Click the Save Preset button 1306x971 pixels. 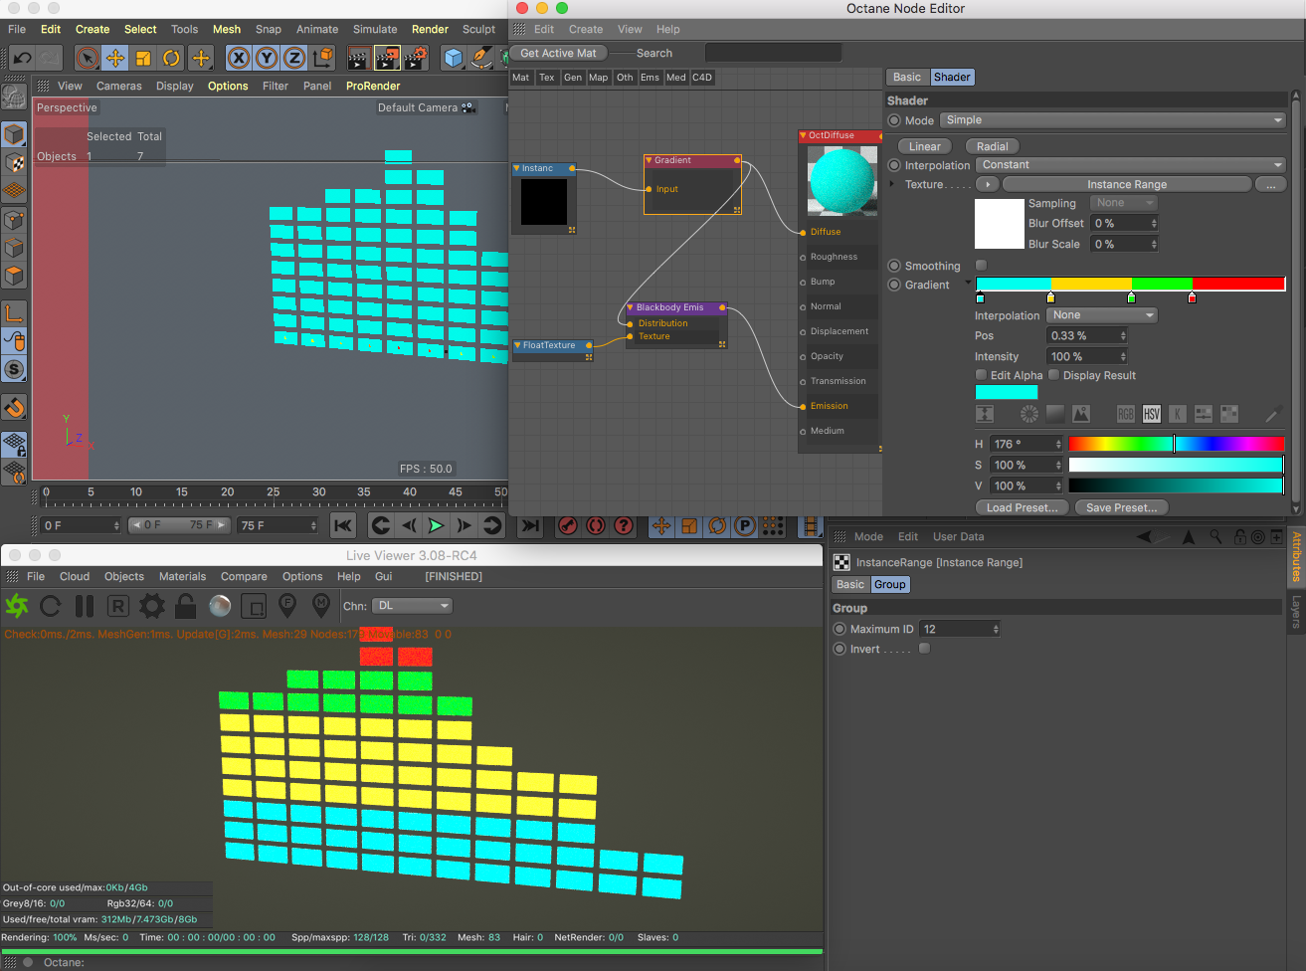[x=1122, y=507]
